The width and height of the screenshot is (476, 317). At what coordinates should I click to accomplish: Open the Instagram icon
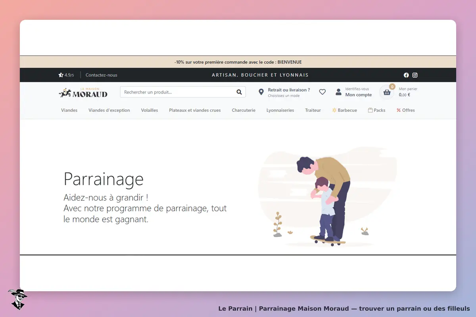(x=415, y=75)
